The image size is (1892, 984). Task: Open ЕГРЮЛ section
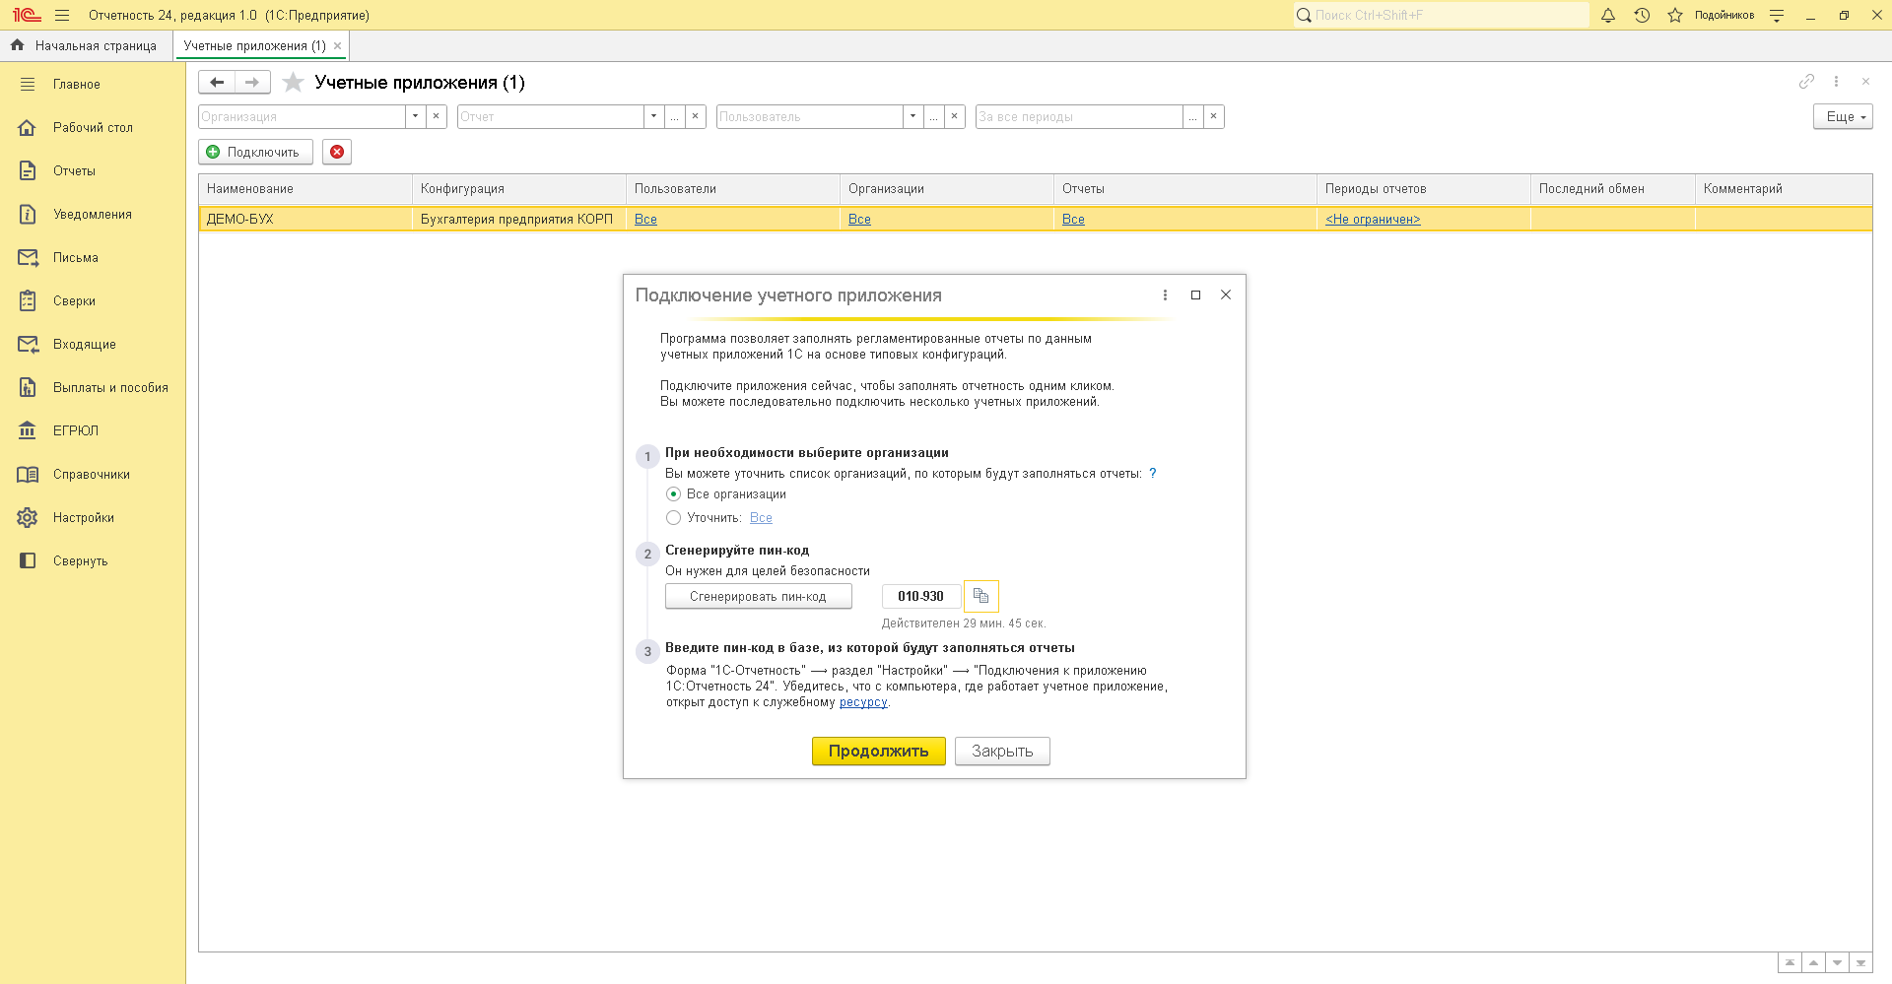click(x=76, y=431)
